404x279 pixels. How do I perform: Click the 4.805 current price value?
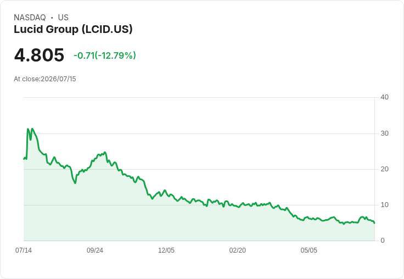pos(39,55)
